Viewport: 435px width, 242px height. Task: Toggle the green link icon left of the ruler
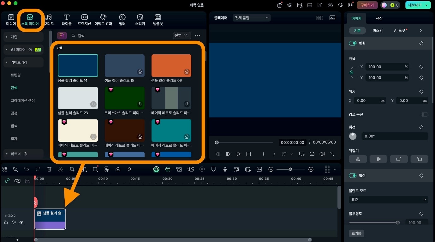click(x=7, y=181)
